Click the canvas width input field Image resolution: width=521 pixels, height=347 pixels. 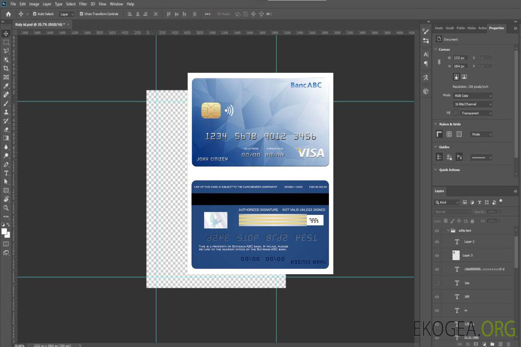(x=460, y=58)
